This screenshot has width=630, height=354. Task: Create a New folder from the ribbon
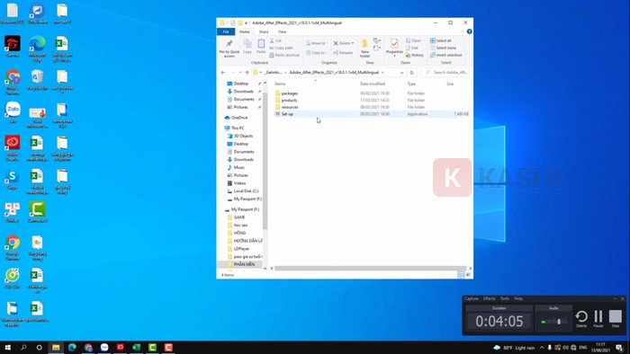point(364,49)
